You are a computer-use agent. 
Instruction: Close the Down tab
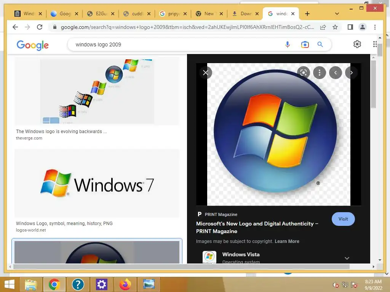click(x=257, y=14)
